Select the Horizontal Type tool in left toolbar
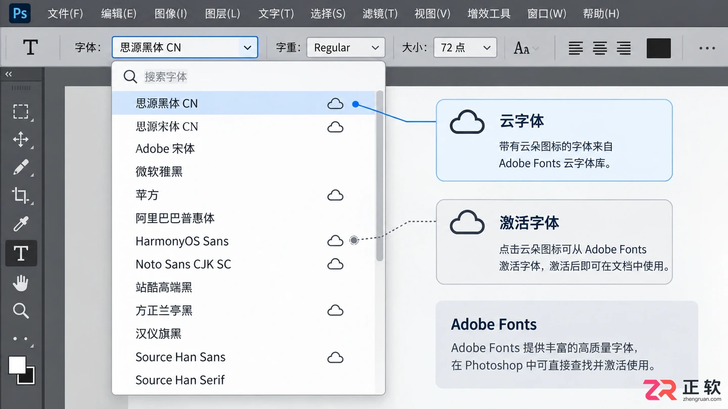Image resolution: width=728 pixels, height=409 pixels. click(x=21, y=253)
